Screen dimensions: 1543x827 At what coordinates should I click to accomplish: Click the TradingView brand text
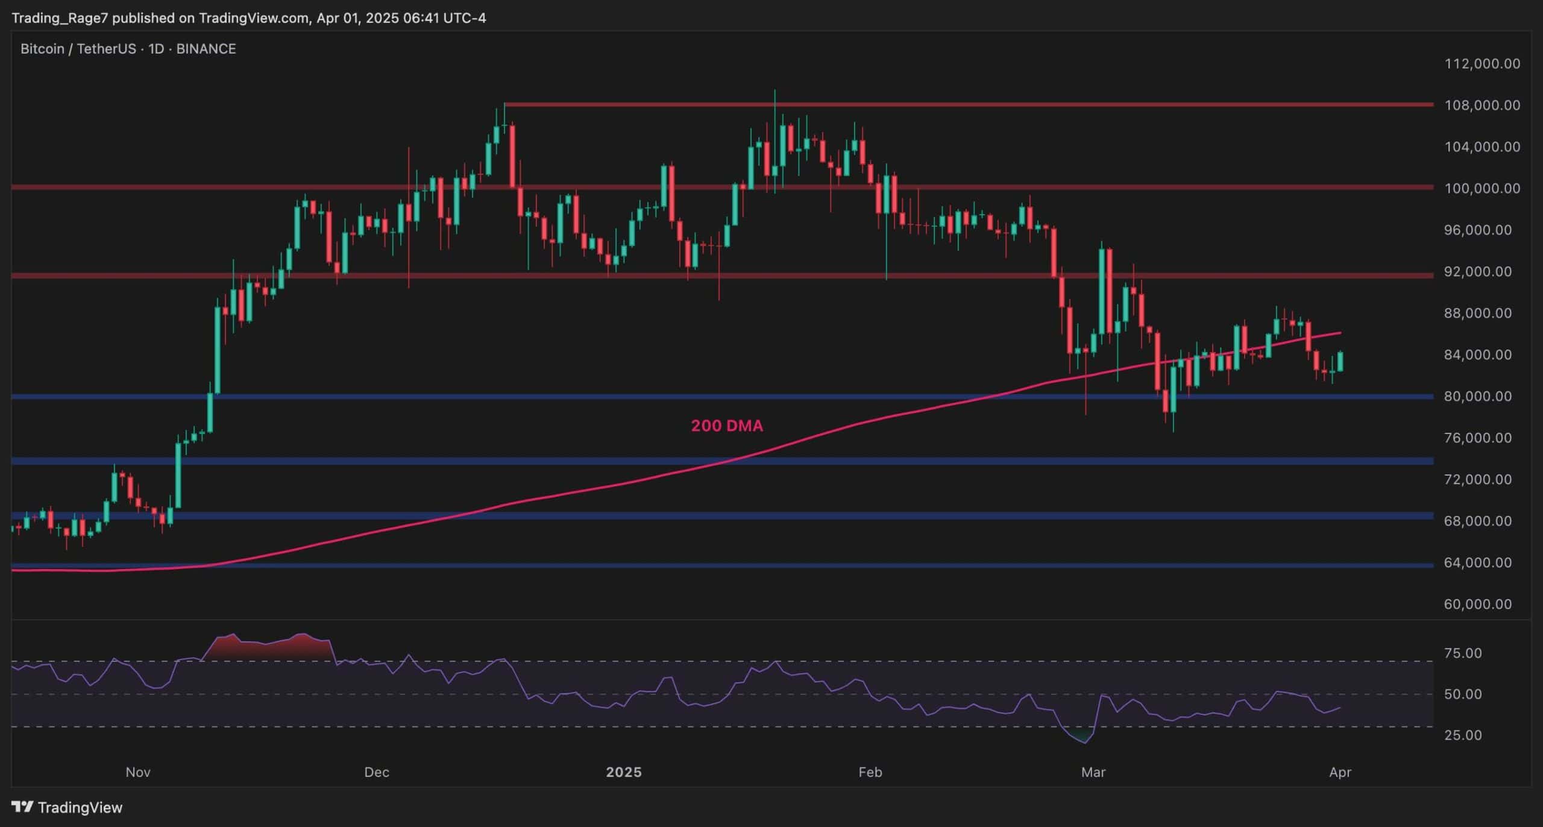tap(80, 807)
